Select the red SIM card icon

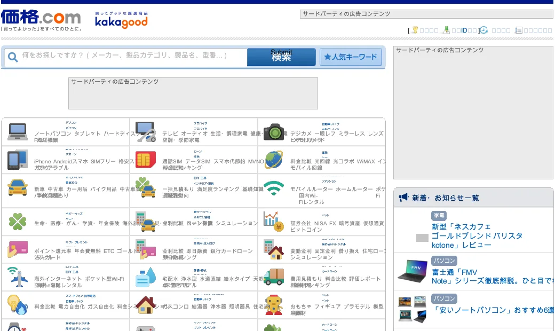coord(146,160)
